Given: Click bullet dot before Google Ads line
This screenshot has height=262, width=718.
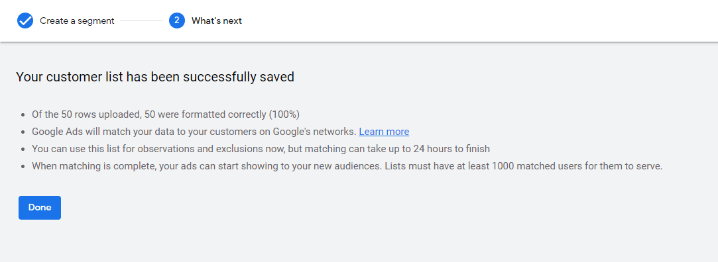Looking at the screenshot, I should pos(23,132).
